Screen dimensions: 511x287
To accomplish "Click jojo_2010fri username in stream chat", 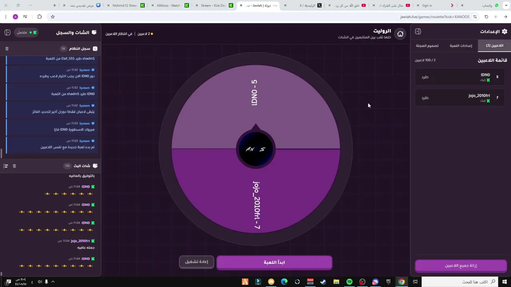I will [x=80, y=241].
